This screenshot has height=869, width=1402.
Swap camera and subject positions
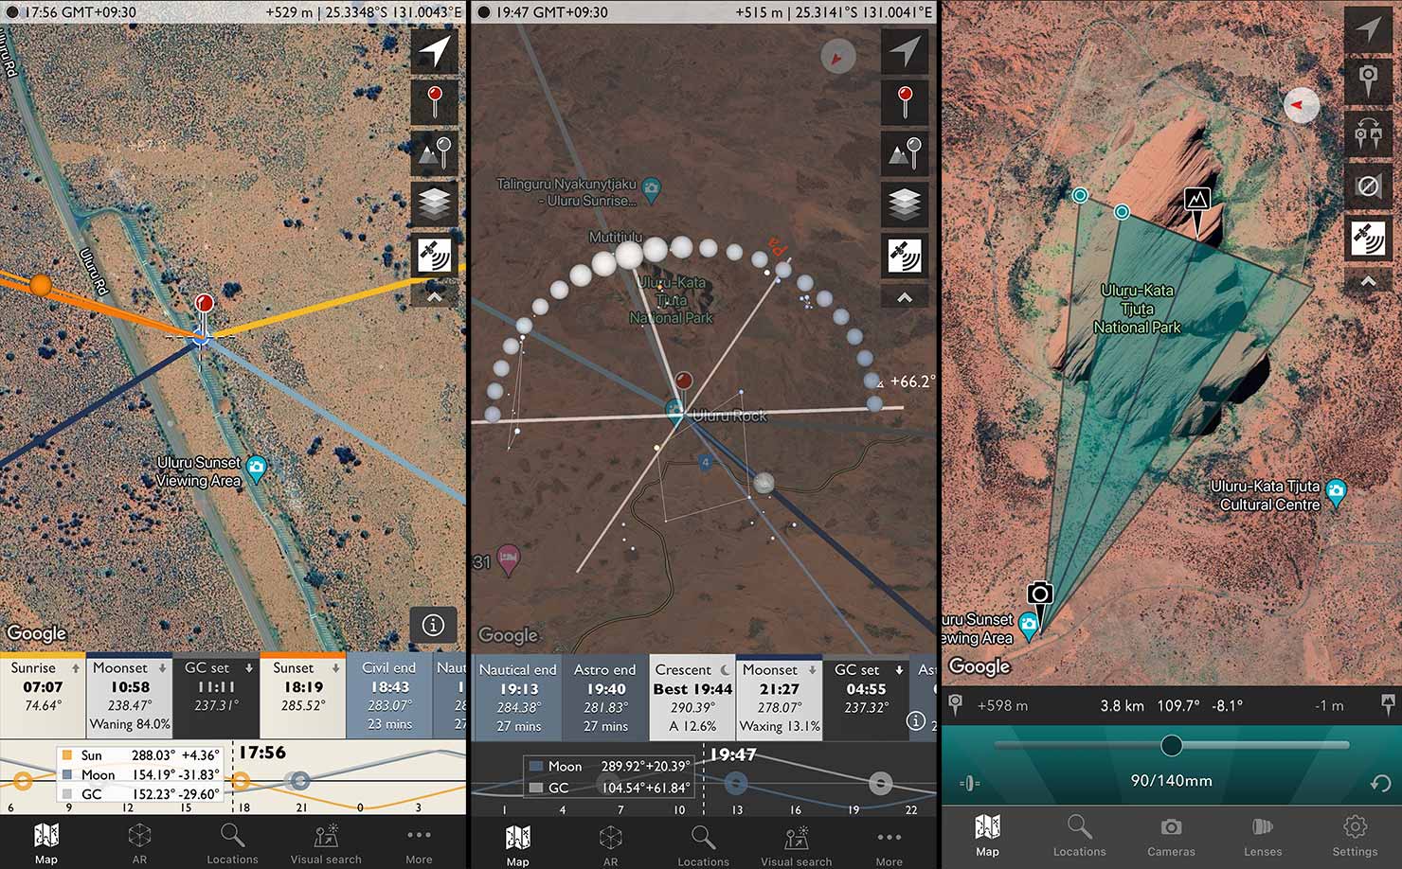point(1368,133)
